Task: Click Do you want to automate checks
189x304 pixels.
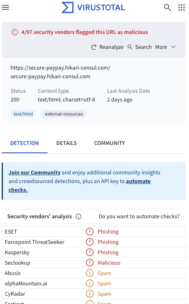Action: point(139,216)
